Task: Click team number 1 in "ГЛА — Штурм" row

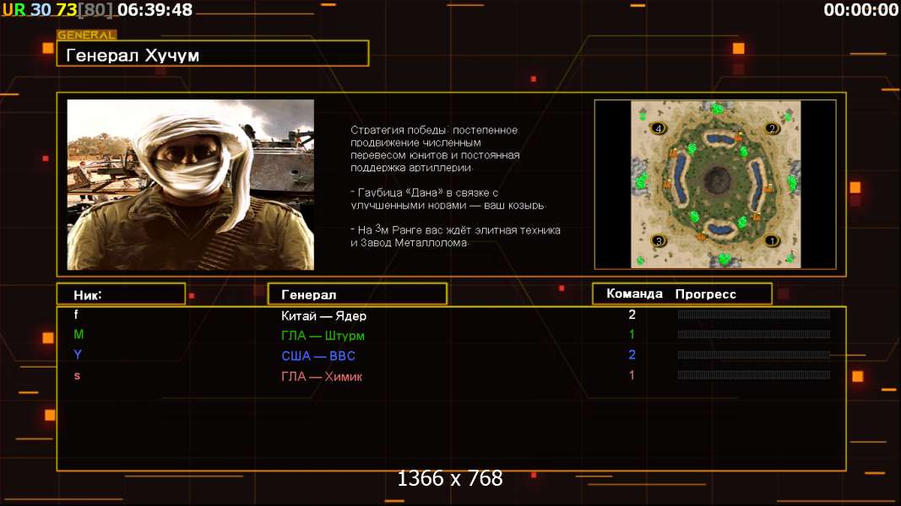Action: (632, 334)
